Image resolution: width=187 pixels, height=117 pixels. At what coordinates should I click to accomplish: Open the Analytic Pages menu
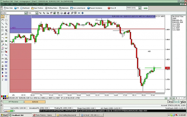pos(32,4)
